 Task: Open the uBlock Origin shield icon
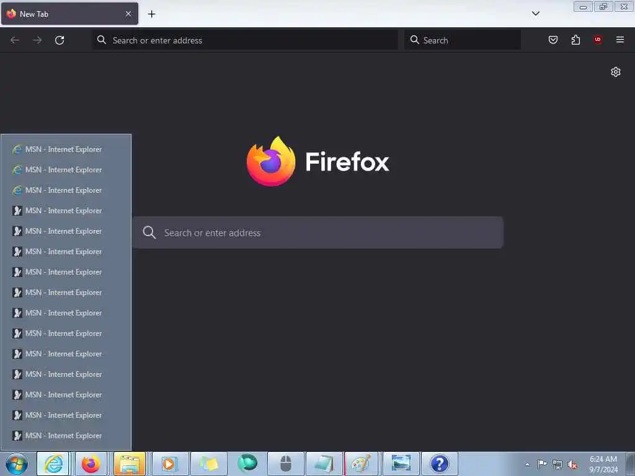click(x=598, y=40)
